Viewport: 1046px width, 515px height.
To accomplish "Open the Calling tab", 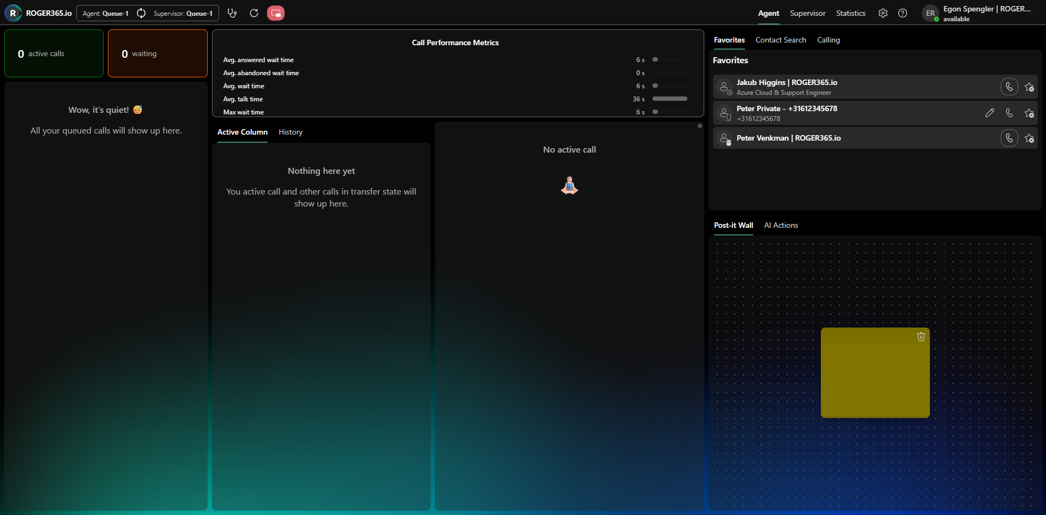I will pos(829,40).
